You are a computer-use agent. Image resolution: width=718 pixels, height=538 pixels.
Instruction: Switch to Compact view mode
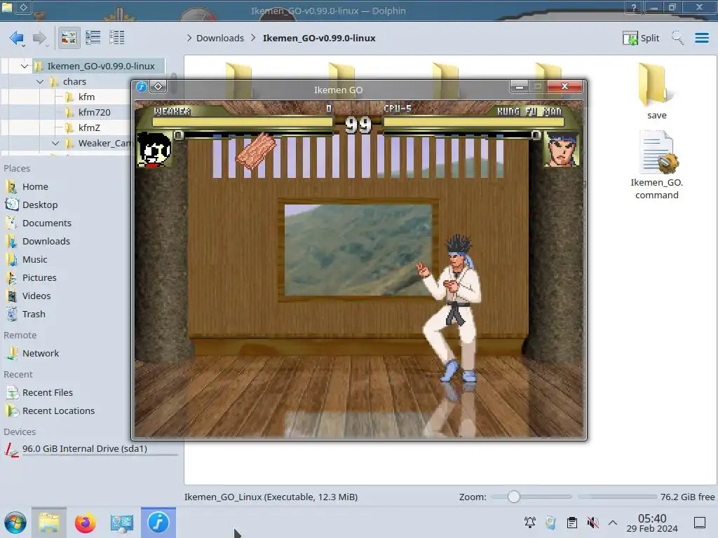click(93, 38)
